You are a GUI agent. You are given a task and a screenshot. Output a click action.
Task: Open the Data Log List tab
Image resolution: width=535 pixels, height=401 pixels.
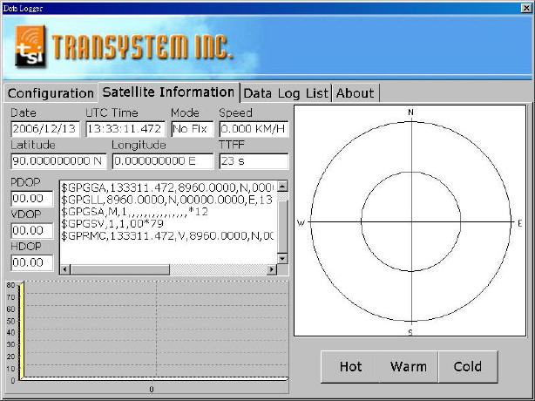coord(286,93)
